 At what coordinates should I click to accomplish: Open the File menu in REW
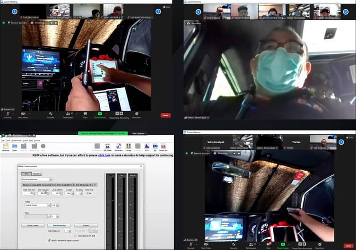pos(3,140)
